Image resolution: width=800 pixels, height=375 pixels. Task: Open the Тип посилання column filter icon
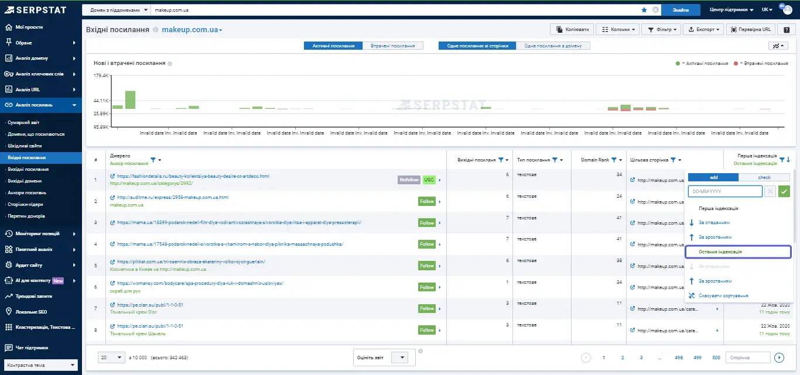(555, 160)
